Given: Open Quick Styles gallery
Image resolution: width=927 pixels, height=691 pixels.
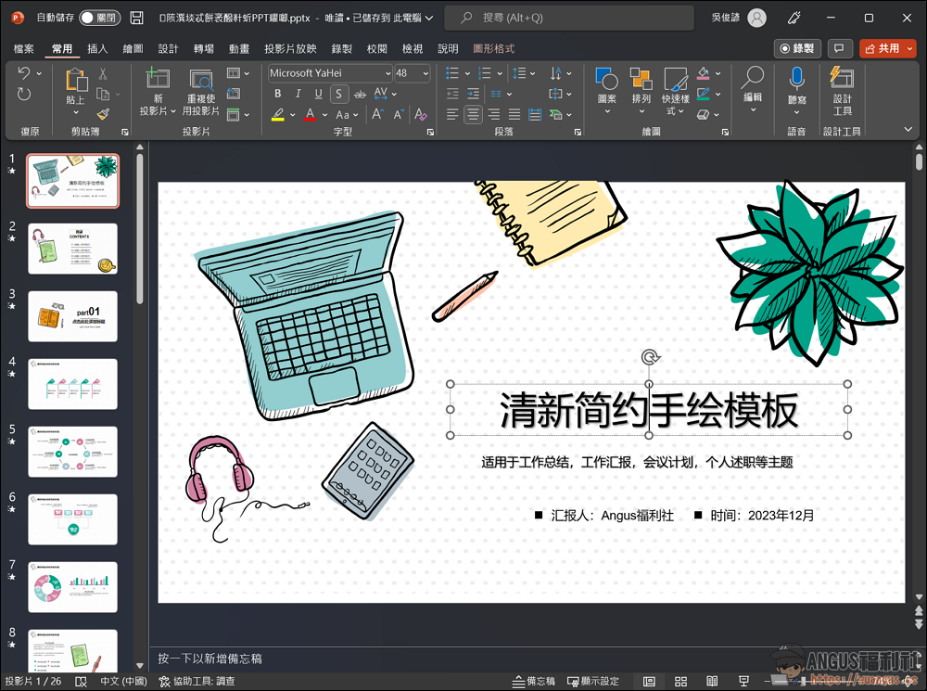Looking at the screenshot, I should [675, 91].
